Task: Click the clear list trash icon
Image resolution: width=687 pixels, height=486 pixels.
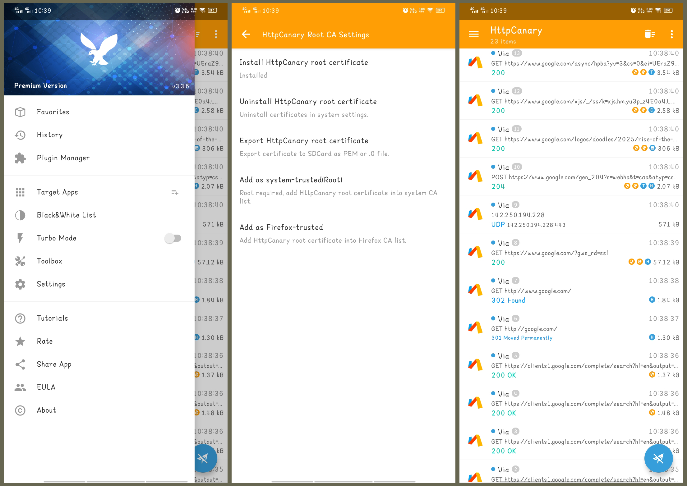Action: point(649,34)
